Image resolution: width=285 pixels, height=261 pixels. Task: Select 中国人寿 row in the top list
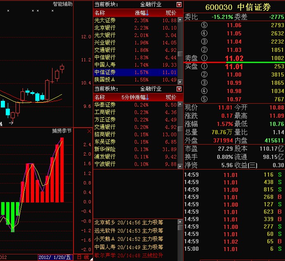click(105, 65)
